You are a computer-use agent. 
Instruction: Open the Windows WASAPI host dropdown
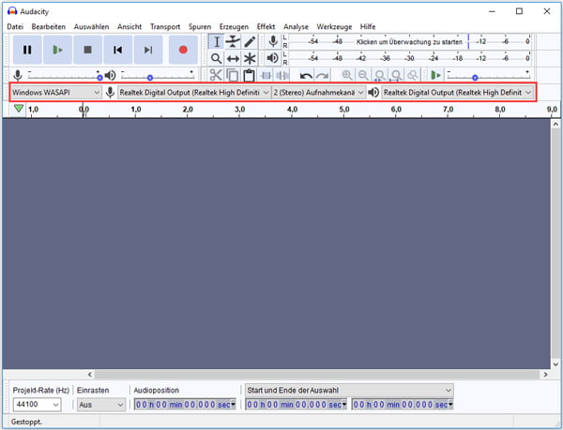coord(56,93)
